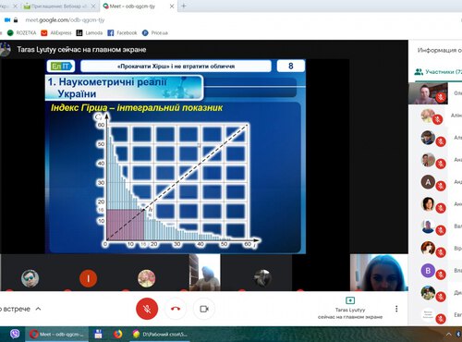
Task: Open the Facebook bookmark
Action: (x=122, y=33)
